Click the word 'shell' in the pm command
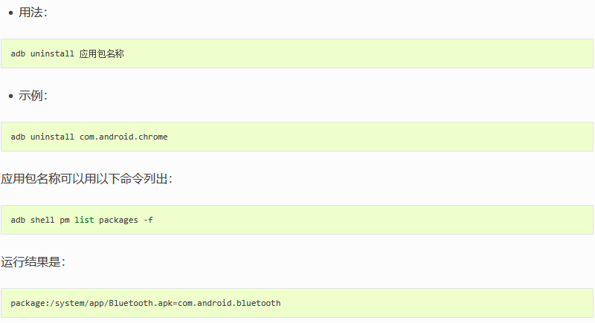This screenshot has height=323, width=595. [42, 220]
